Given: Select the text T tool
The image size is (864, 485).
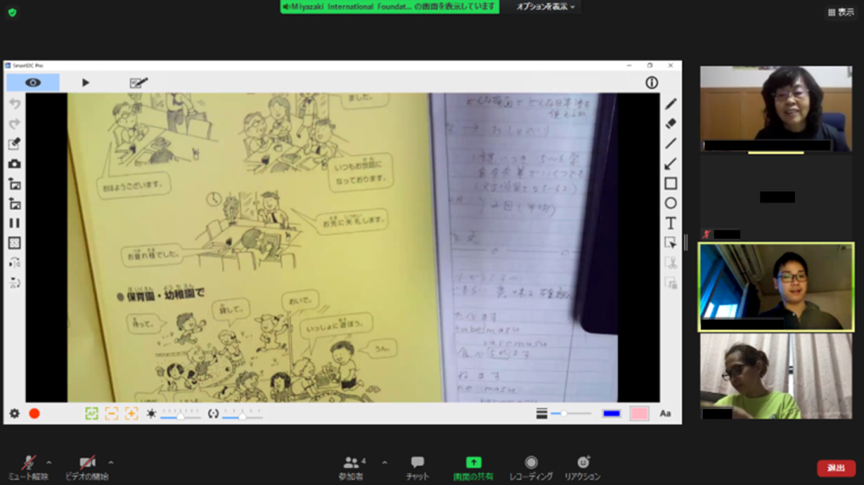Looking at the screenshot, I should [x=671, y=223].
